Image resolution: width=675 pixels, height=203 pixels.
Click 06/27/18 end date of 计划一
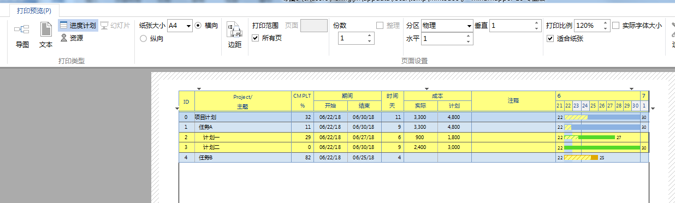[364, 138]
